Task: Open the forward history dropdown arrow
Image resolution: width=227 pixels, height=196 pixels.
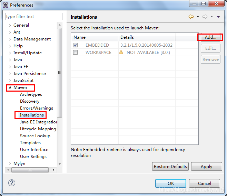Action: point(211,17)
